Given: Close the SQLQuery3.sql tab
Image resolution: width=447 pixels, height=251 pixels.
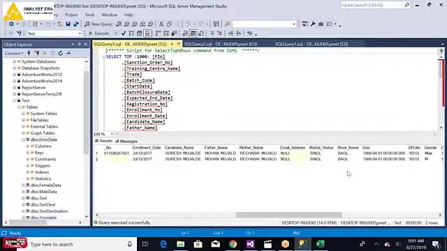Looking at the screenshot, I should point(179,44).
